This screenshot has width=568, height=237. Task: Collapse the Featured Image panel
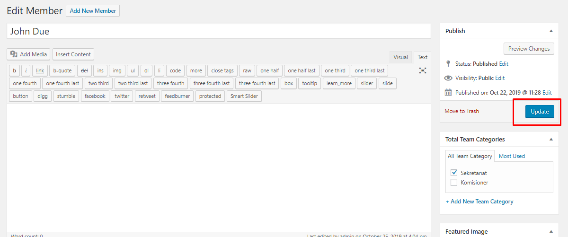(x=551, y=231)
